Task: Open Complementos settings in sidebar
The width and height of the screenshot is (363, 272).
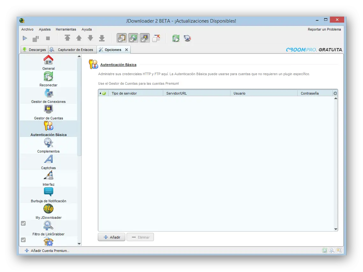Action: pyautogui.click(x=48, y=145)
